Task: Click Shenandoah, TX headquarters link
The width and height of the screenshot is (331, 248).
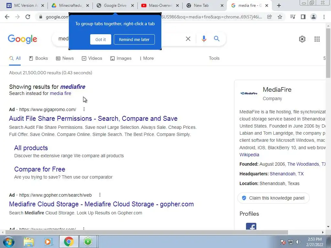Action: (286, 174)
